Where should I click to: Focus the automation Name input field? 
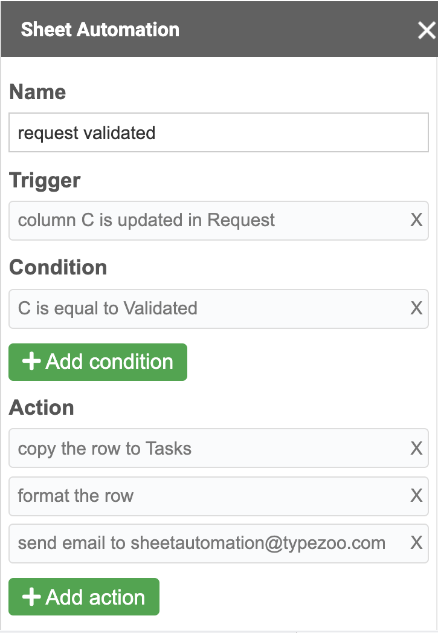click(x=218, y=133)
